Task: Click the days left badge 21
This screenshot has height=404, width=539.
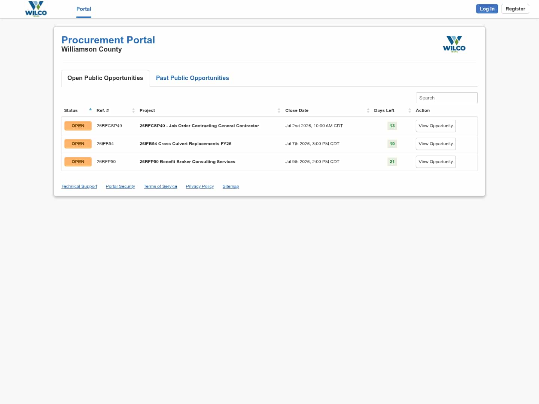Action: 392,162
